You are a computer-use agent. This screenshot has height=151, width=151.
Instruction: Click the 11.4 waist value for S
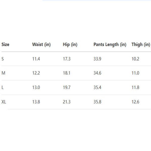pos(36,59)
